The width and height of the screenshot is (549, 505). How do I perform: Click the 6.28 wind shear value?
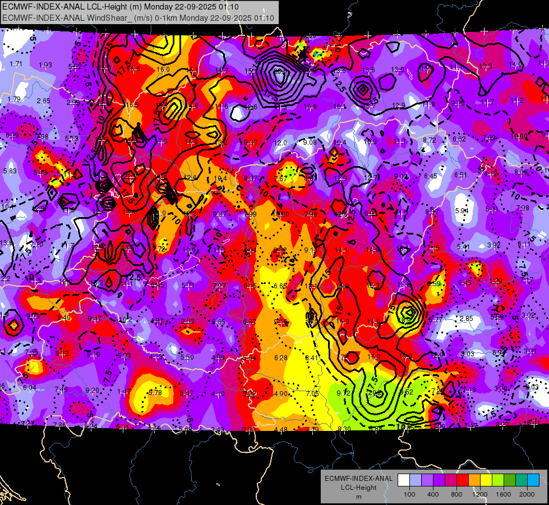[281, 358]
